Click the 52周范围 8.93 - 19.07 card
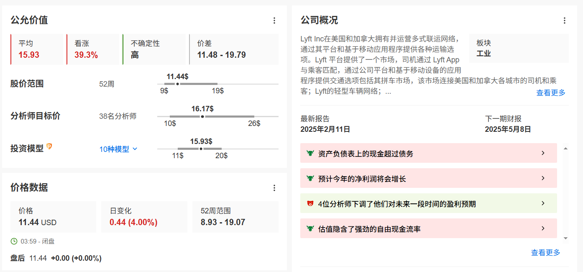 235,217
